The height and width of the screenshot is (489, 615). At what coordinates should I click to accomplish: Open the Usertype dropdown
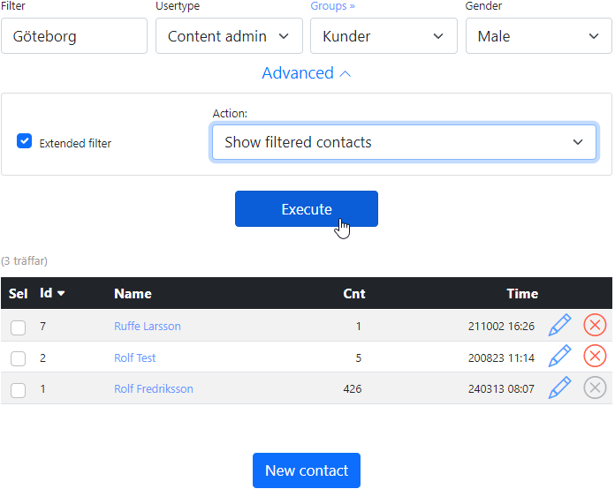tap(229, 36)
